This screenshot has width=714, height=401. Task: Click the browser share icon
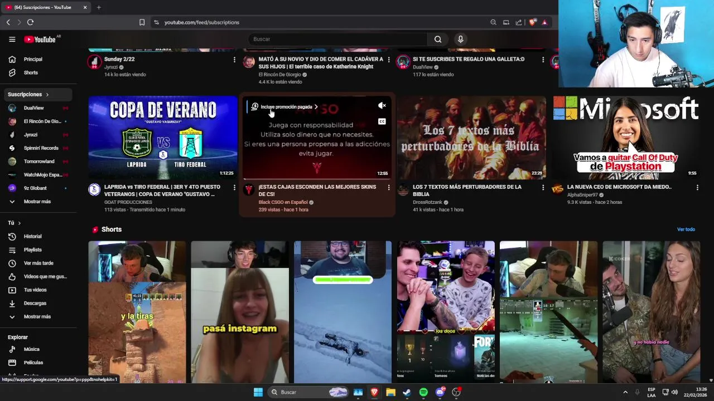519,22
